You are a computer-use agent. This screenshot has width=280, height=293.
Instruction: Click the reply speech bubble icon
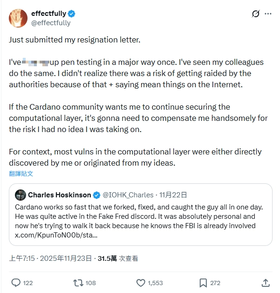click(x=16, y=283)
